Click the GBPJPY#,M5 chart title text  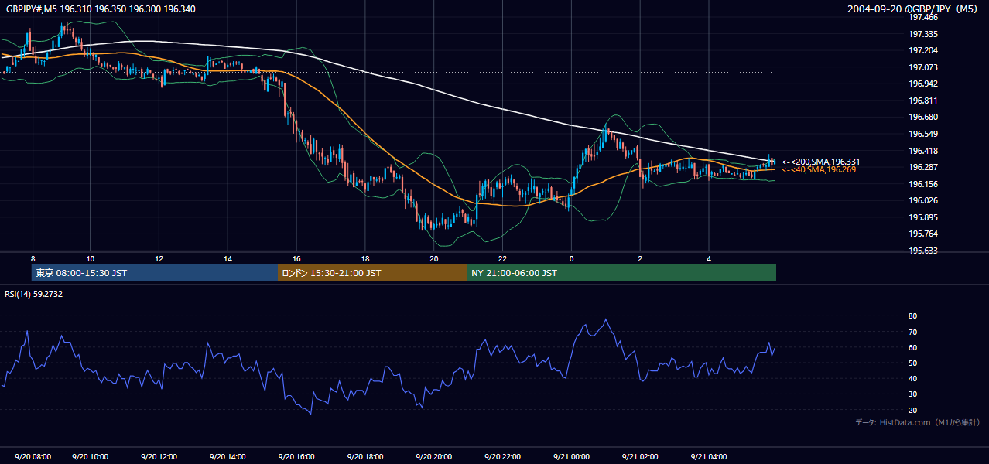click(x=100, y=9)
